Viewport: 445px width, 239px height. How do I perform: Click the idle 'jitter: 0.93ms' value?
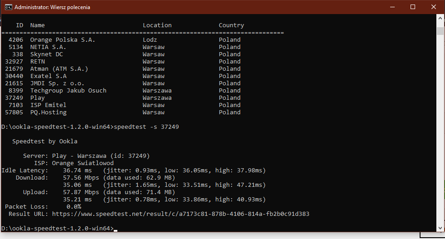pos(132,170)
